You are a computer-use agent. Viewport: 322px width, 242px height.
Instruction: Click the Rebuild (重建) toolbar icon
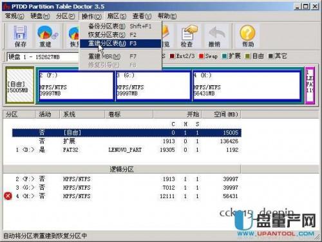45,36
